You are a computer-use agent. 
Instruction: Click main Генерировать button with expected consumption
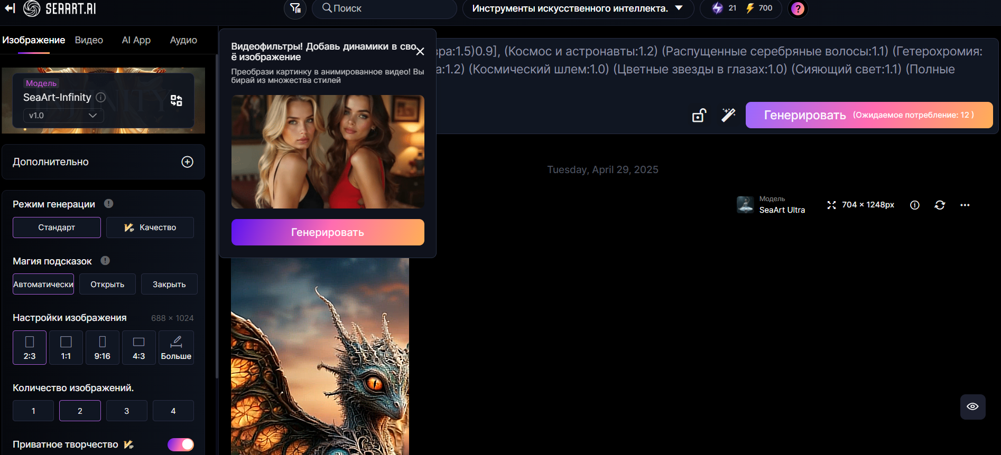tap(869, 115)
